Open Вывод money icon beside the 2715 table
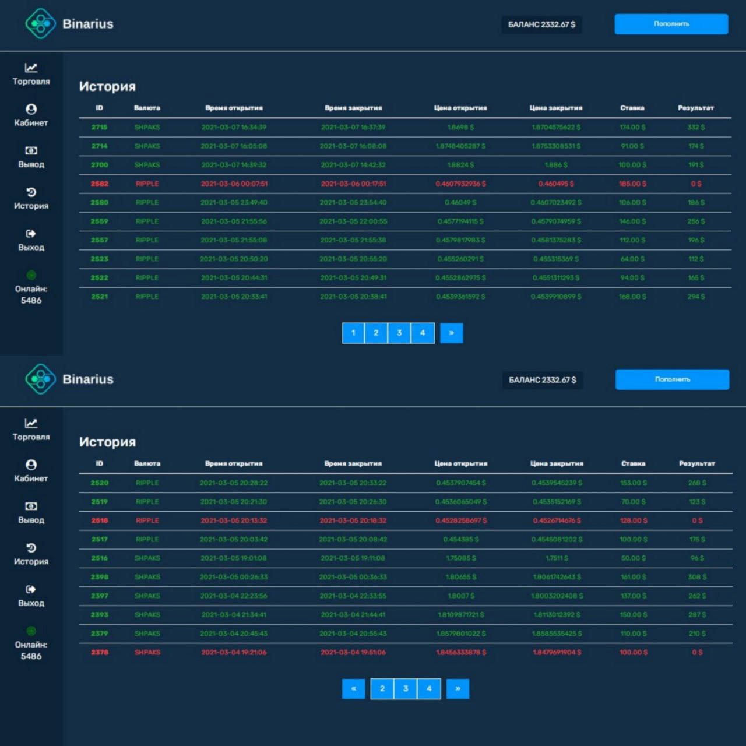The height and width of the screenshot is (746, 746). coord(31,150)
